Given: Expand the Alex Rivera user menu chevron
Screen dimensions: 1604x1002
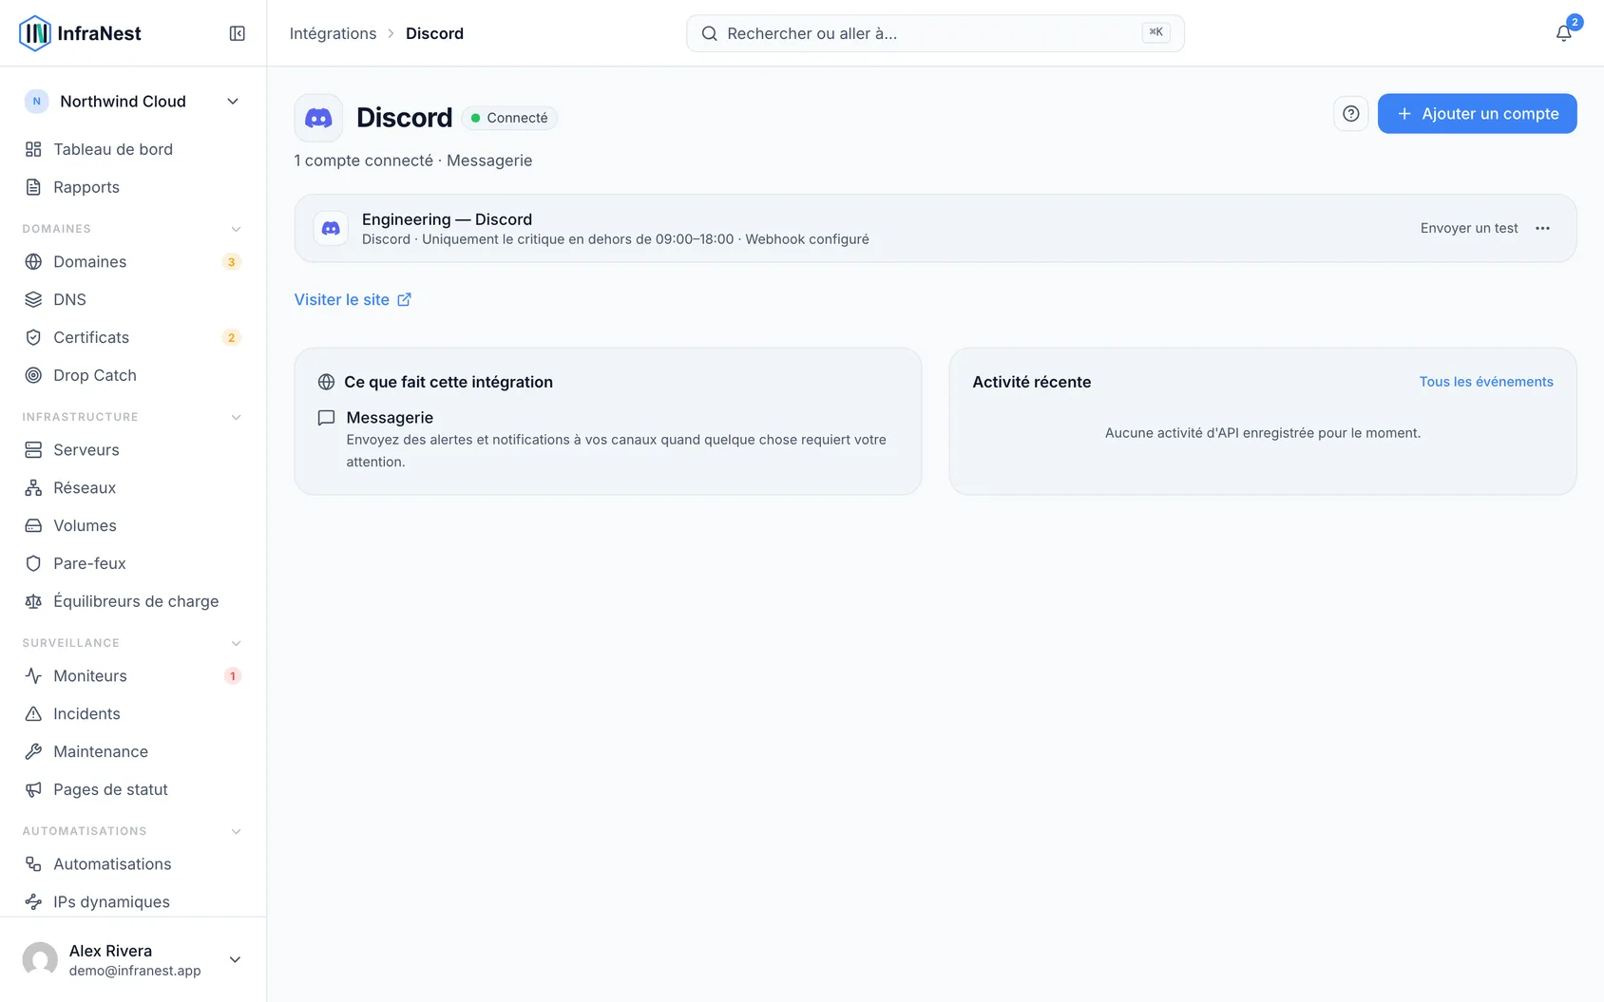Looking at the screenshot, I should click(x=235, y=959).
